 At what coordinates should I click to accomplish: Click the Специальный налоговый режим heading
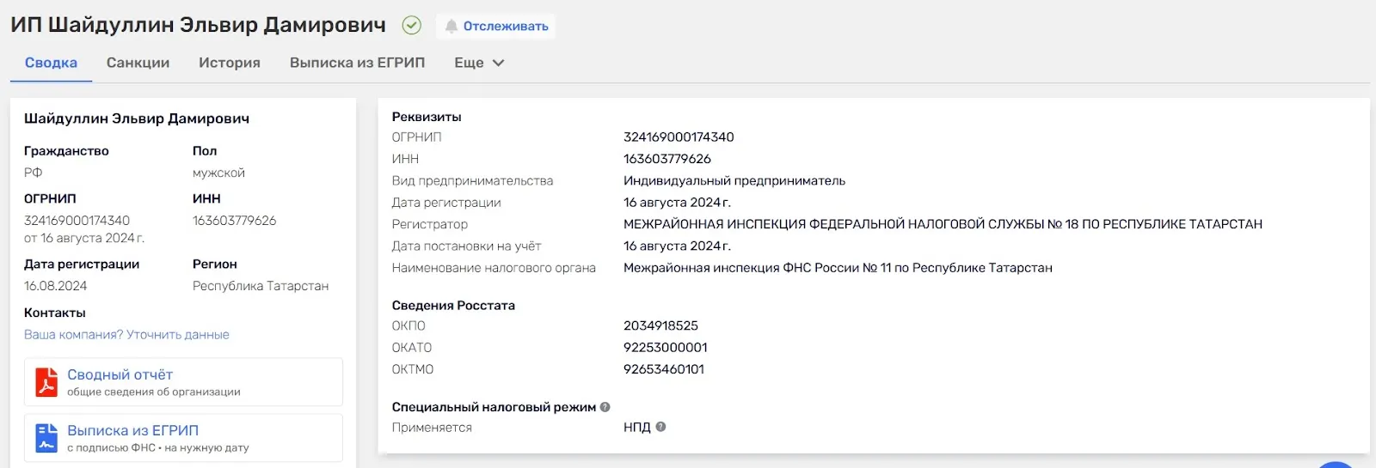[x=494, y=407]
